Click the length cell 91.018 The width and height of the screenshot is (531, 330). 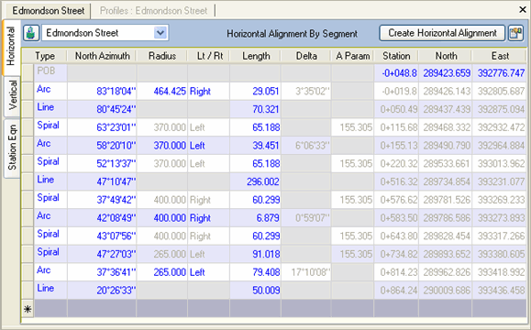[x=255, y=254]
